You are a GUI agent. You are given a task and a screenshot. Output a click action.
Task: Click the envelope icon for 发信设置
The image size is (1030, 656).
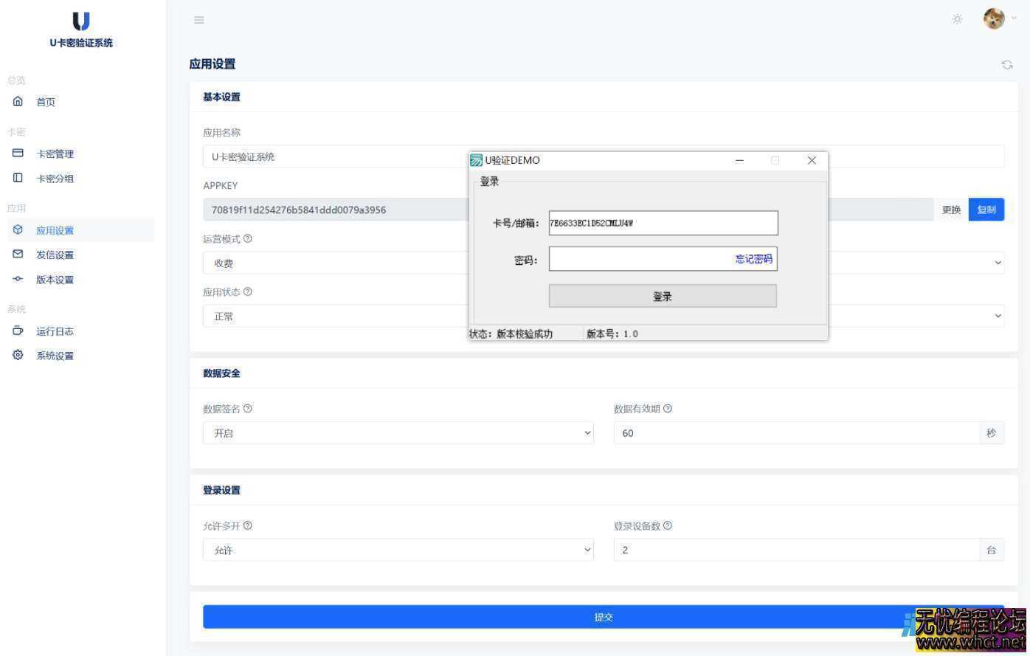pyautogui.click(x=18, y=255)
